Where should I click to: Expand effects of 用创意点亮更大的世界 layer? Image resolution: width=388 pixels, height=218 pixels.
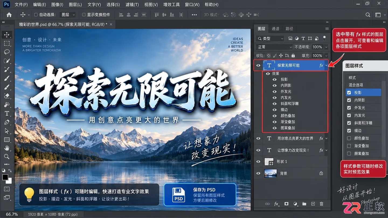326,139
